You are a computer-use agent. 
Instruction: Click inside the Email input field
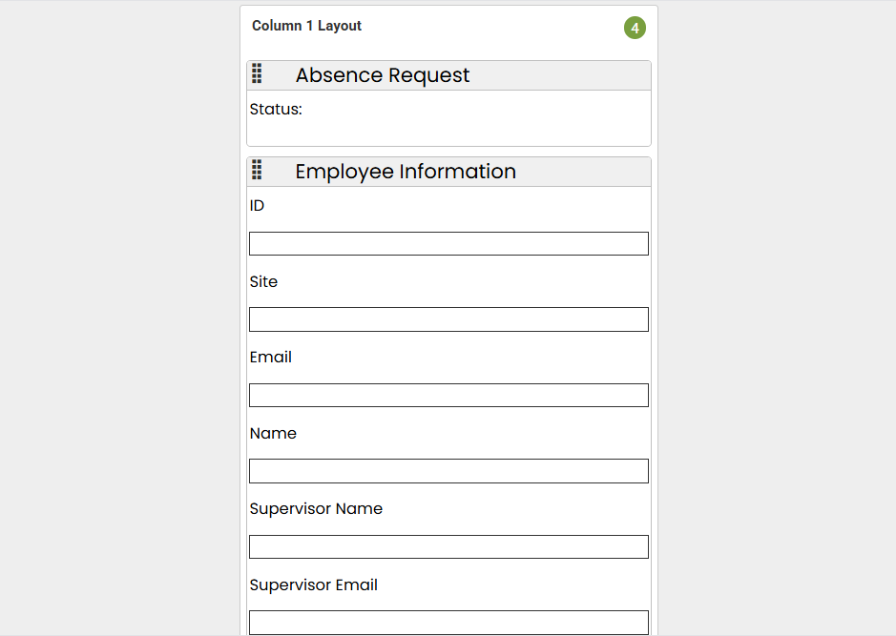point(448,395)
